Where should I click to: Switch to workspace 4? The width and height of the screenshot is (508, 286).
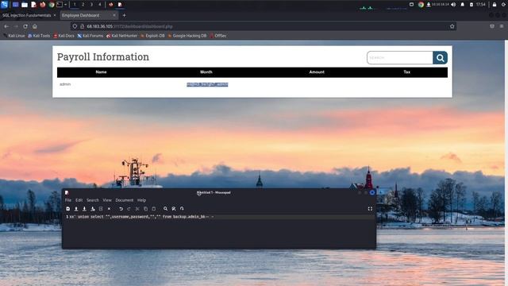click(x=100, y=5)
